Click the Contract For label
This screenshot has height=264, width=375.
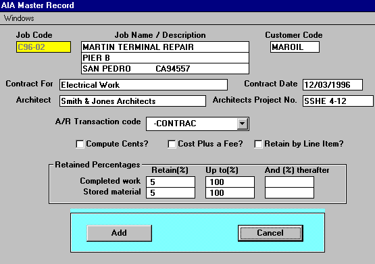click(x=29, y=84)
